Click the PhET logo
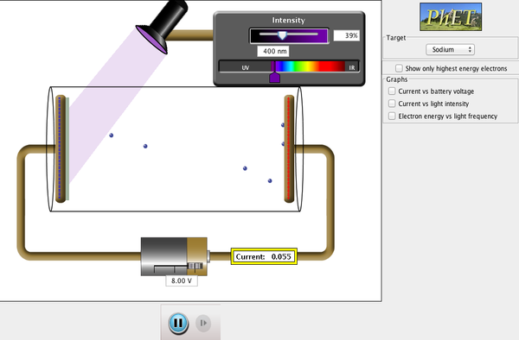519x340 pixels. pyautogui.click(x=451, y=16)
